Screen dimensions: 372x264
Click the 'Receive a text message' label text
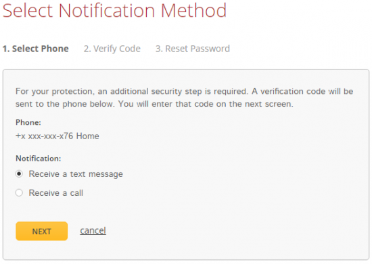(x=76, y=174)
